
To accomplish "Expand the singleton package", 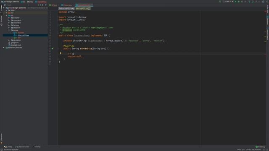I will [x=9, y=40].
